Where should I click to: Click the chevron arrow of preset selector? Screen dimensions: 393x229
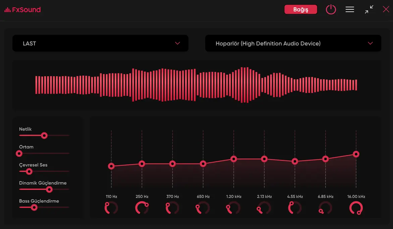pyautogui.click(x=177, y=43)
